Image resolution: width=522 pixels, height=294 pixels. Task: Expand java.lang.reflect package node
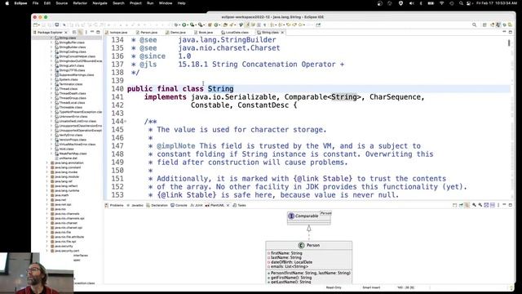47,186
